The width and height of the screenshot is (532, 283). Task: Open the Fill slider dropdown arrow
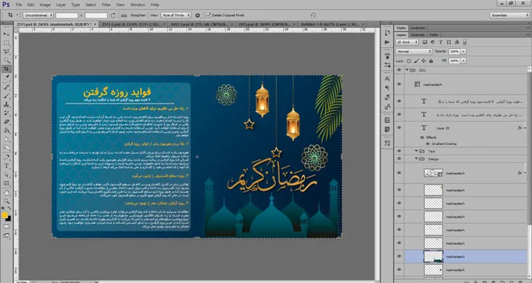463,61
